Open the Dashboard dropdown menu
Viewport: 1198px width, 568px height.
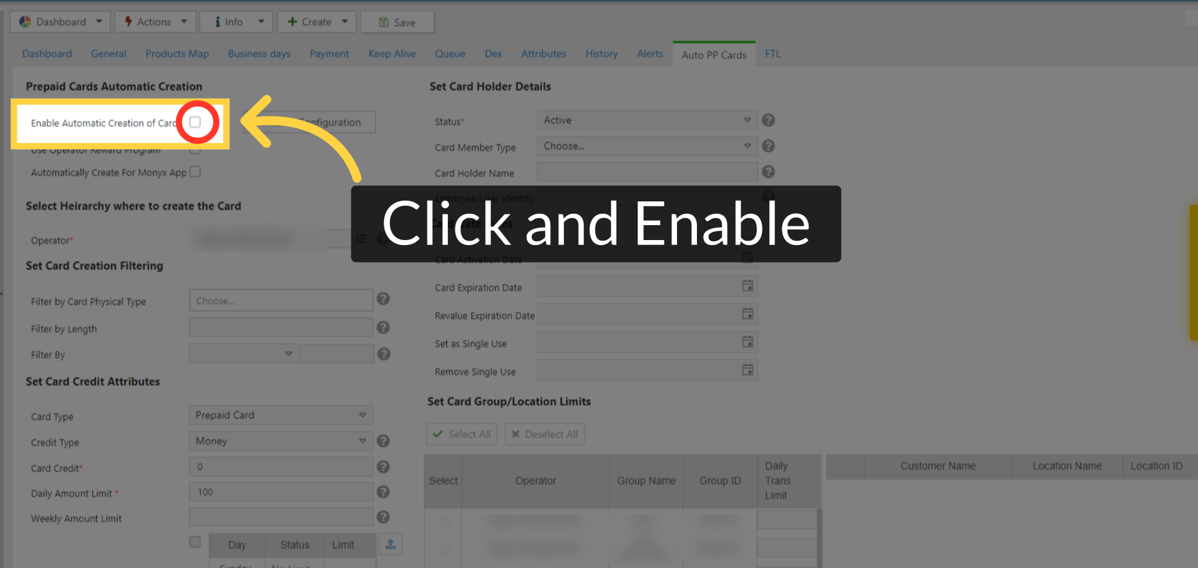[61, 22]
